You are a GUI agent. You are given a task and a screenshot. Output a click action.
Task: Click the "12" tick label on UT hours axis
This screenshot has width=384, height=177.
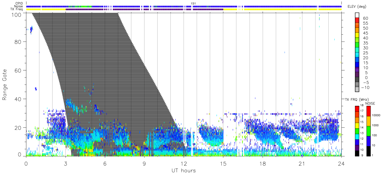(x=184, y=163)
